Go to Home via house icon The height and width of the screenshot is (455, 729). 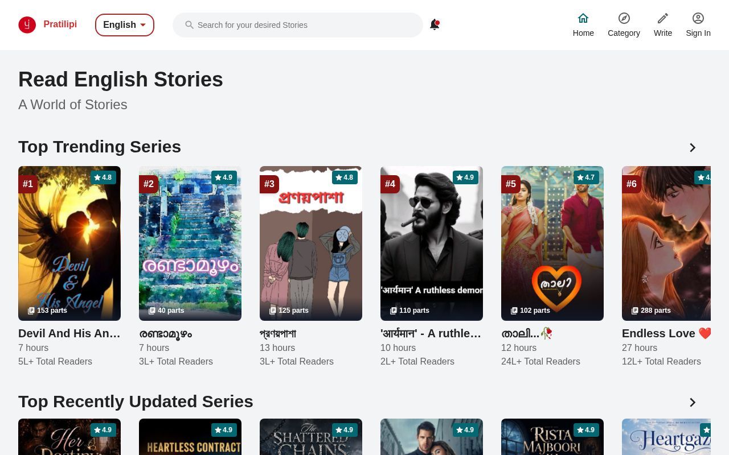pyautogui.click(x=583, y=18)
